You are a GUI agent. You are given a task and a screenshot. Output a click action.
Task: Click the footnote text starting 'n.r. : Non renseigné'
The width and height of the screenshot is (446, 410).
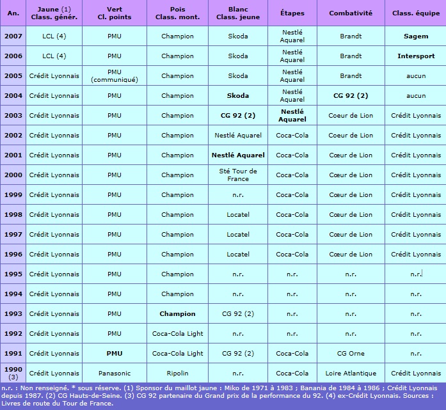click(219, 396)
